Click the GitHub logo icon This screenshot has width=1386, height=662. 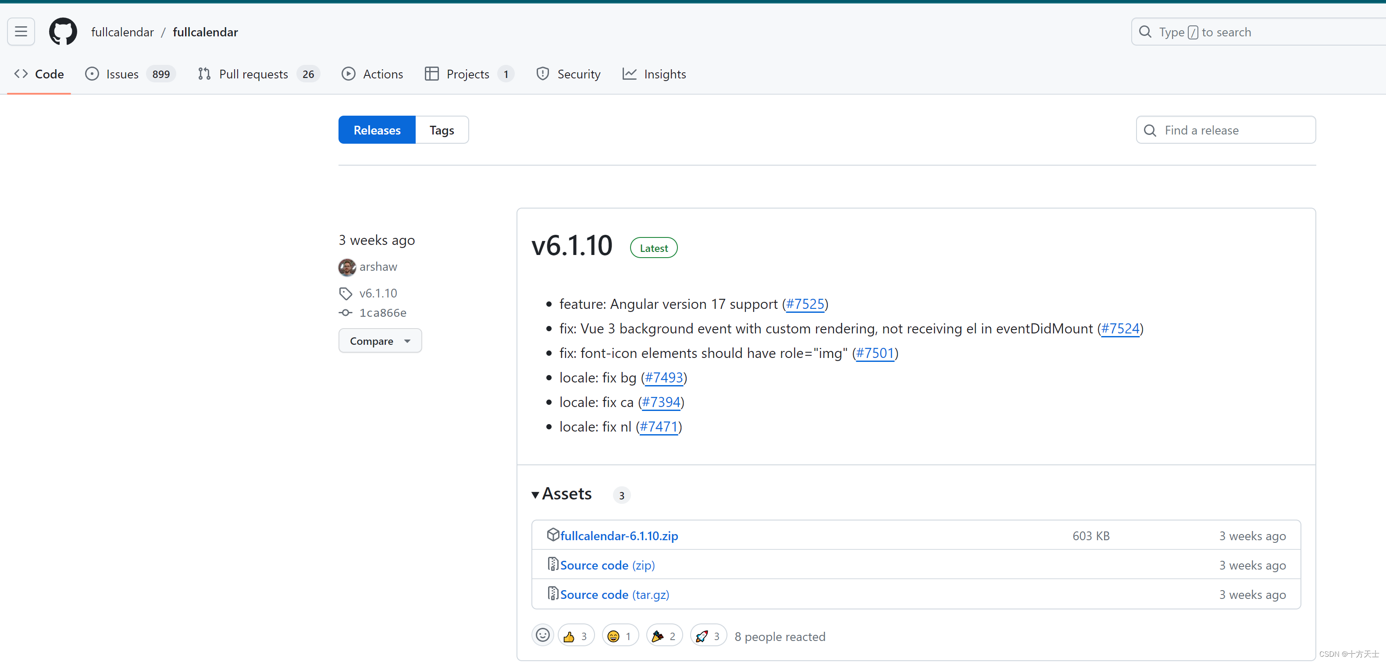[62, 31]
